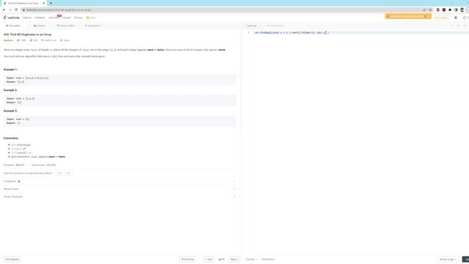Go to Prev problem
The width and height of the screenshot is (469, 264).
pyautogui.click(x=208, y=259)
